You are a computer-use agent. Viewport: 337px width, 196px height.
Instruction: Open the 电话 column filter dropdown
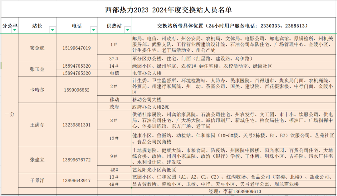point(94,30)
